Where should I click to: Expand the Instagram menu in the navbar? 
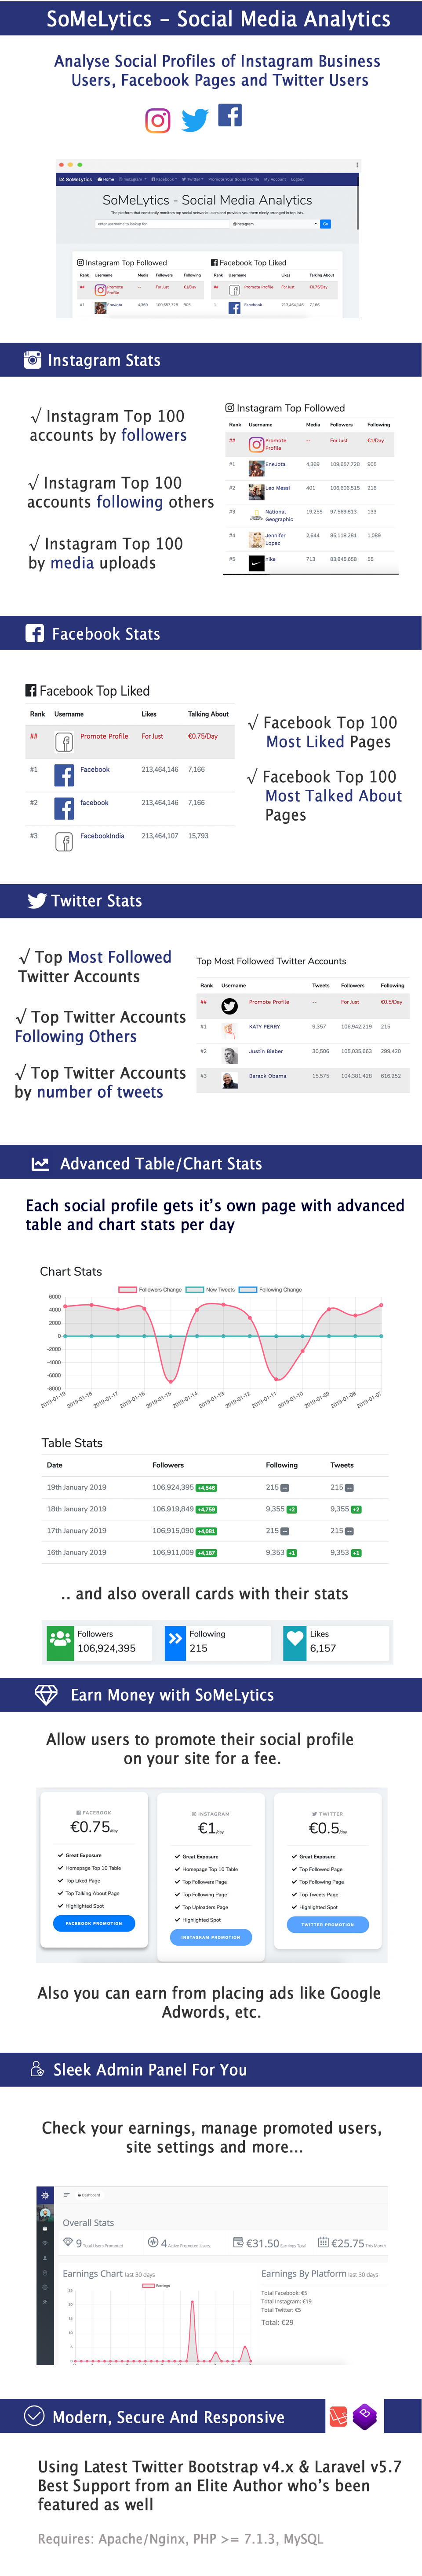coord(131,180)
